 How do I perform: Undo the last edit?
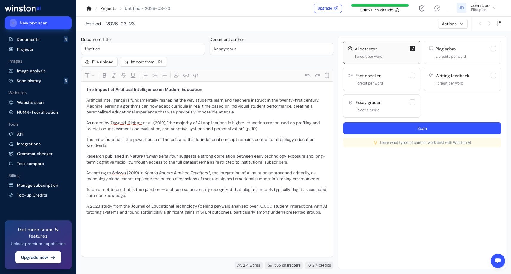click(x=308, y=75)
